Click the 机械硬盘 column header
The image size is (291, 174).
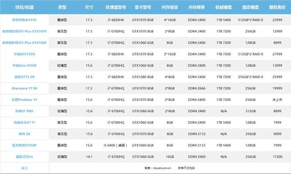pos(223,7)
